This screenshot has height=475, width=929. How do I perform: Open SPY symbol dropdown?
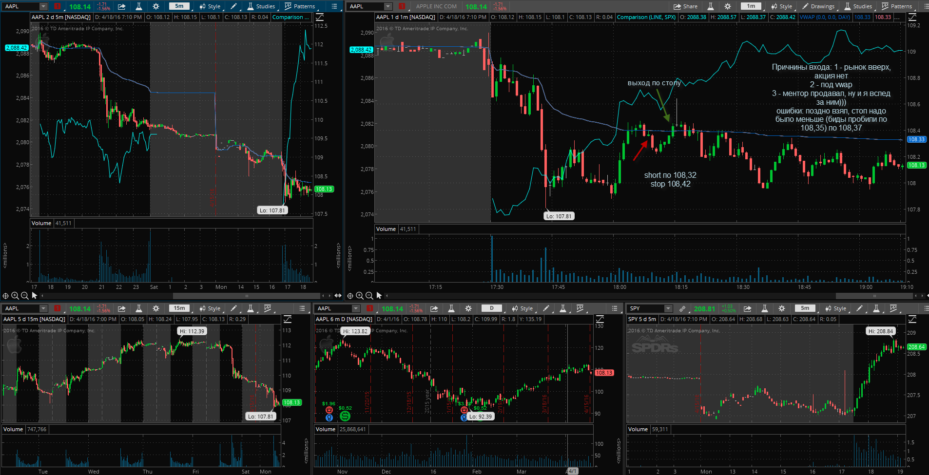pos(668,308)
